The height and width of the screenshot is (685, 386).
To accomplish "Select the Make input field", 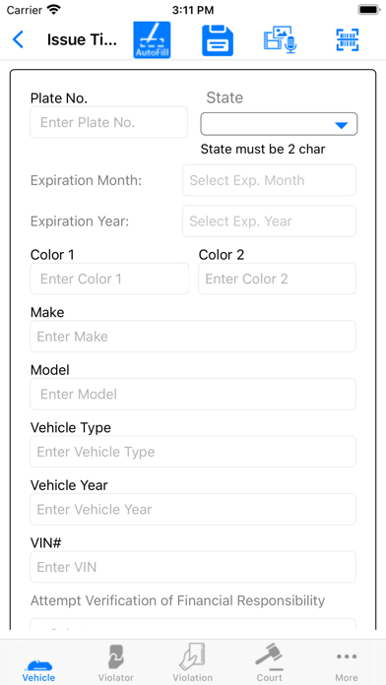I will point(193,337).
